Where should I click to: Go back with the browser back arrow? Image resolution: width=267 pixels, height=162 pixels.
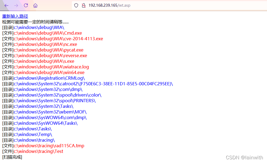6,6
